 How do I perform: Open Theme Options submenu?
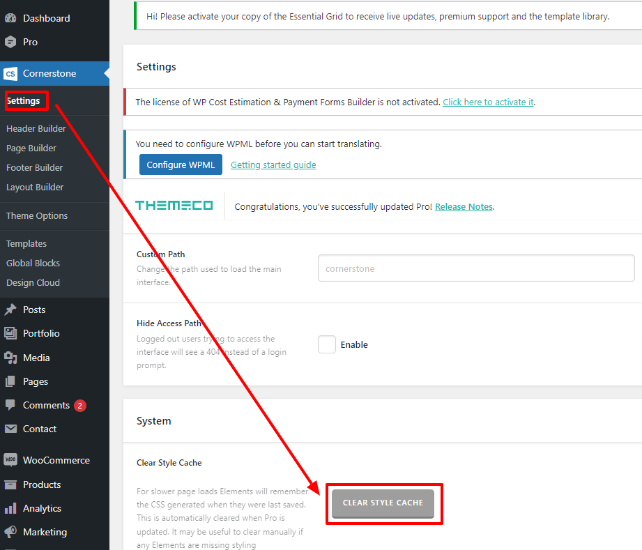[37, 216]
